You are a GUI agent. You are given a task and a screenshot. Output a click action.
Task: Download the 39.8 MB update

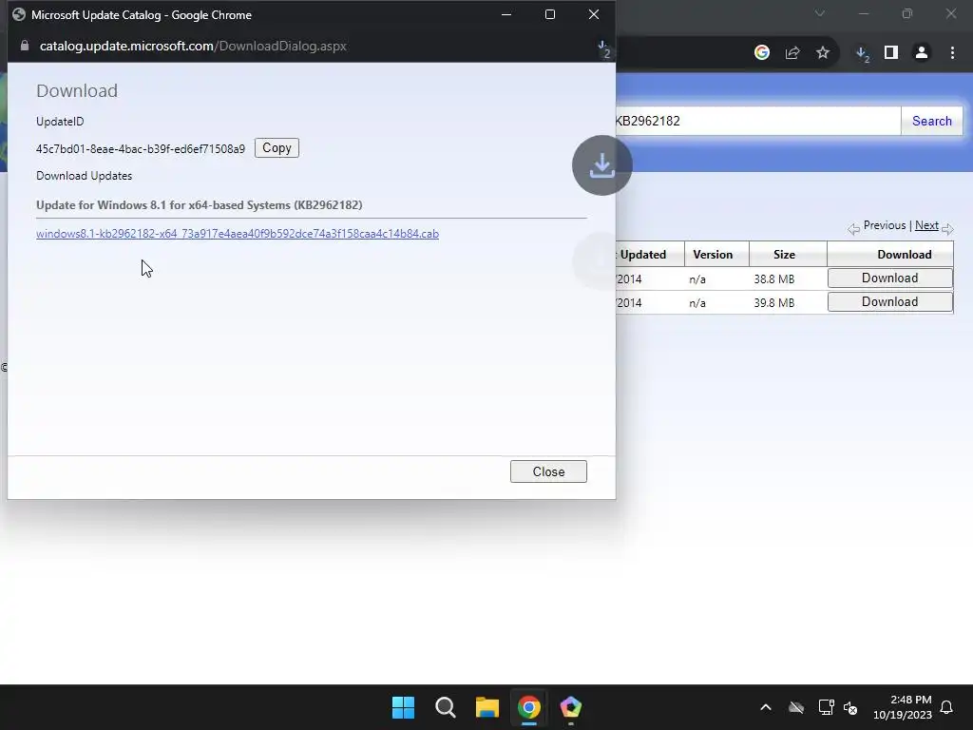[x=889, y=301]
